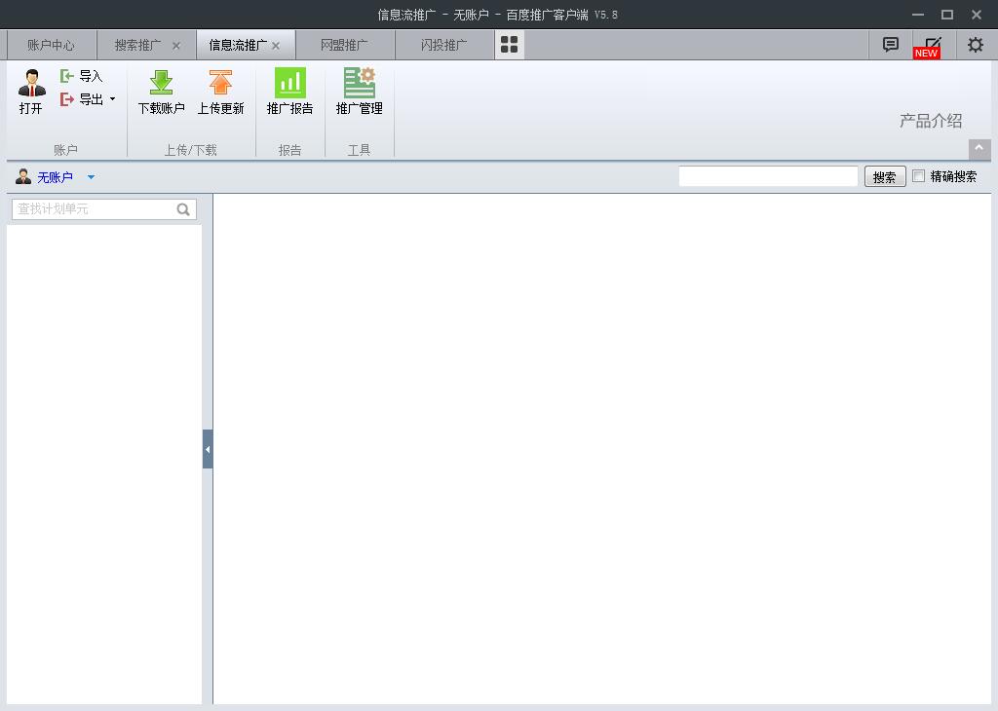998x711 pixels.
Task: Collapse the left panel splitter arrow
Action: (208, 449)
